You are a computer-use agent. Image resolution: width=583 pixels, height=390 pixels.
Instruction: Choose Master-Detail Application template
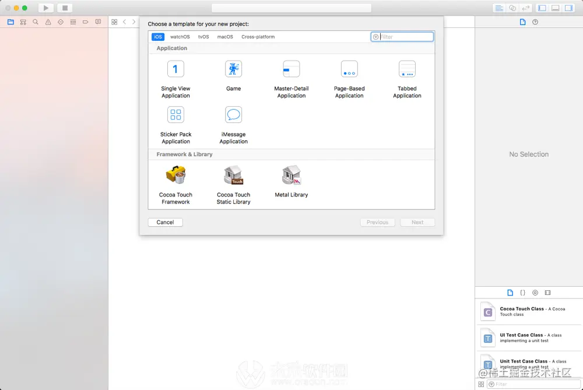click(291, 79)
